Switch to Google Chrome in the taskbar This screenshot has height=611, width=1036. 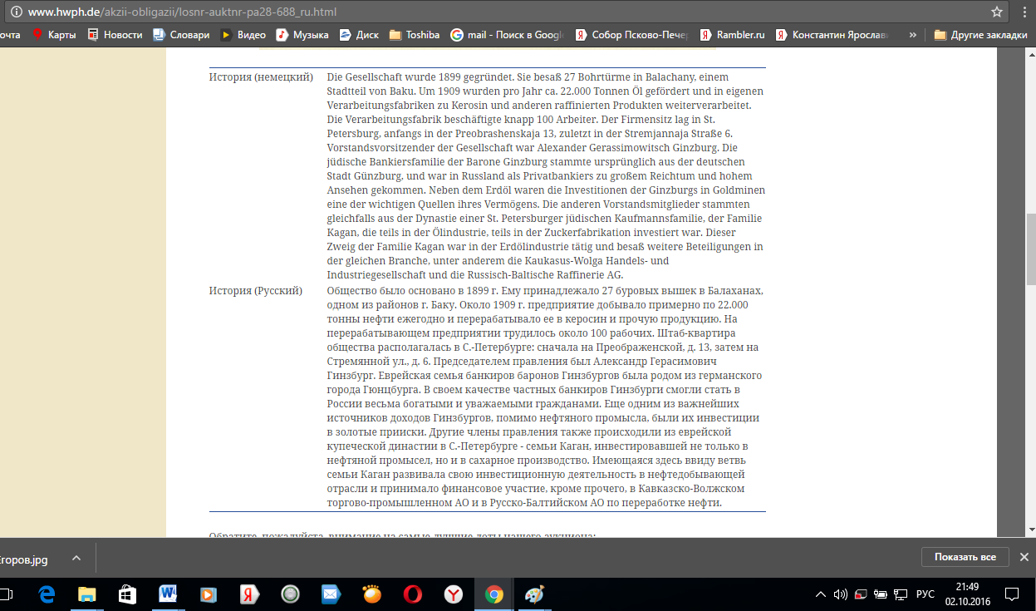point(494,594)
